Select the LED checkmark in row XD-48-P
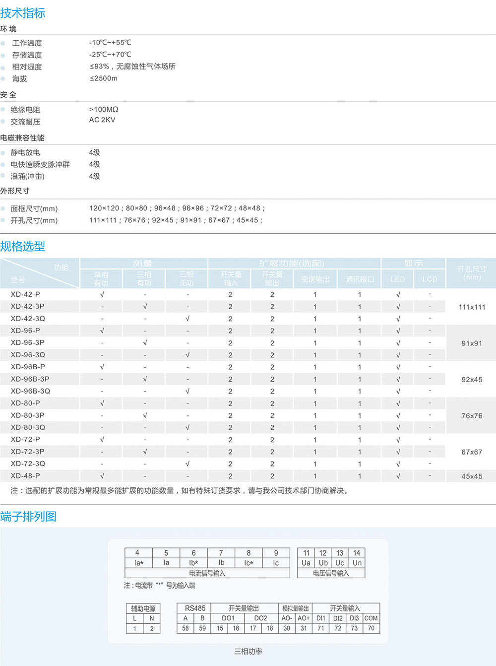Viewport: 496px width, 666px height. click(398, 476)
